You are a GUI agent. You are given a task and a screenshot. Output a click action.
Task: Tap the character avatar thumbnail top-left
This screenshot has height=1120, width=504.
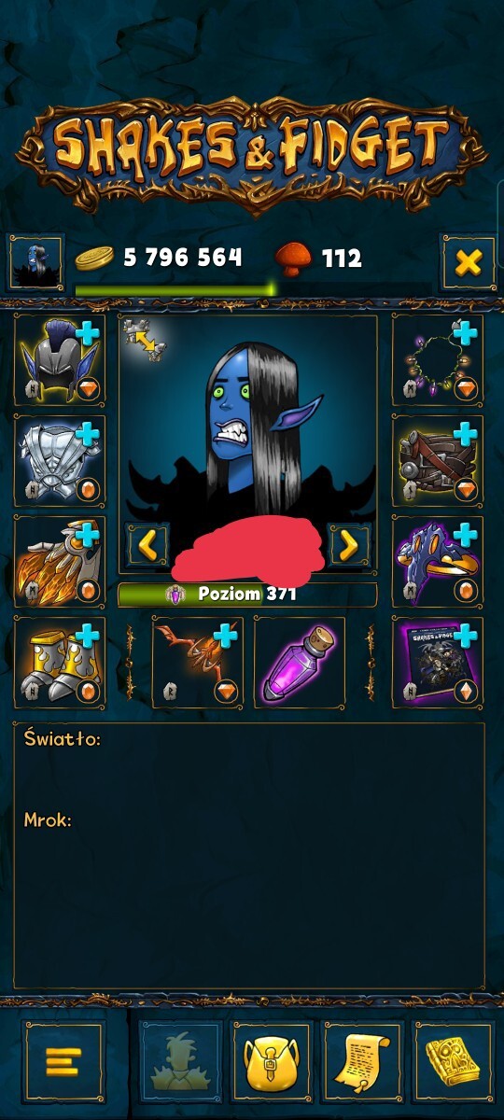36,262
